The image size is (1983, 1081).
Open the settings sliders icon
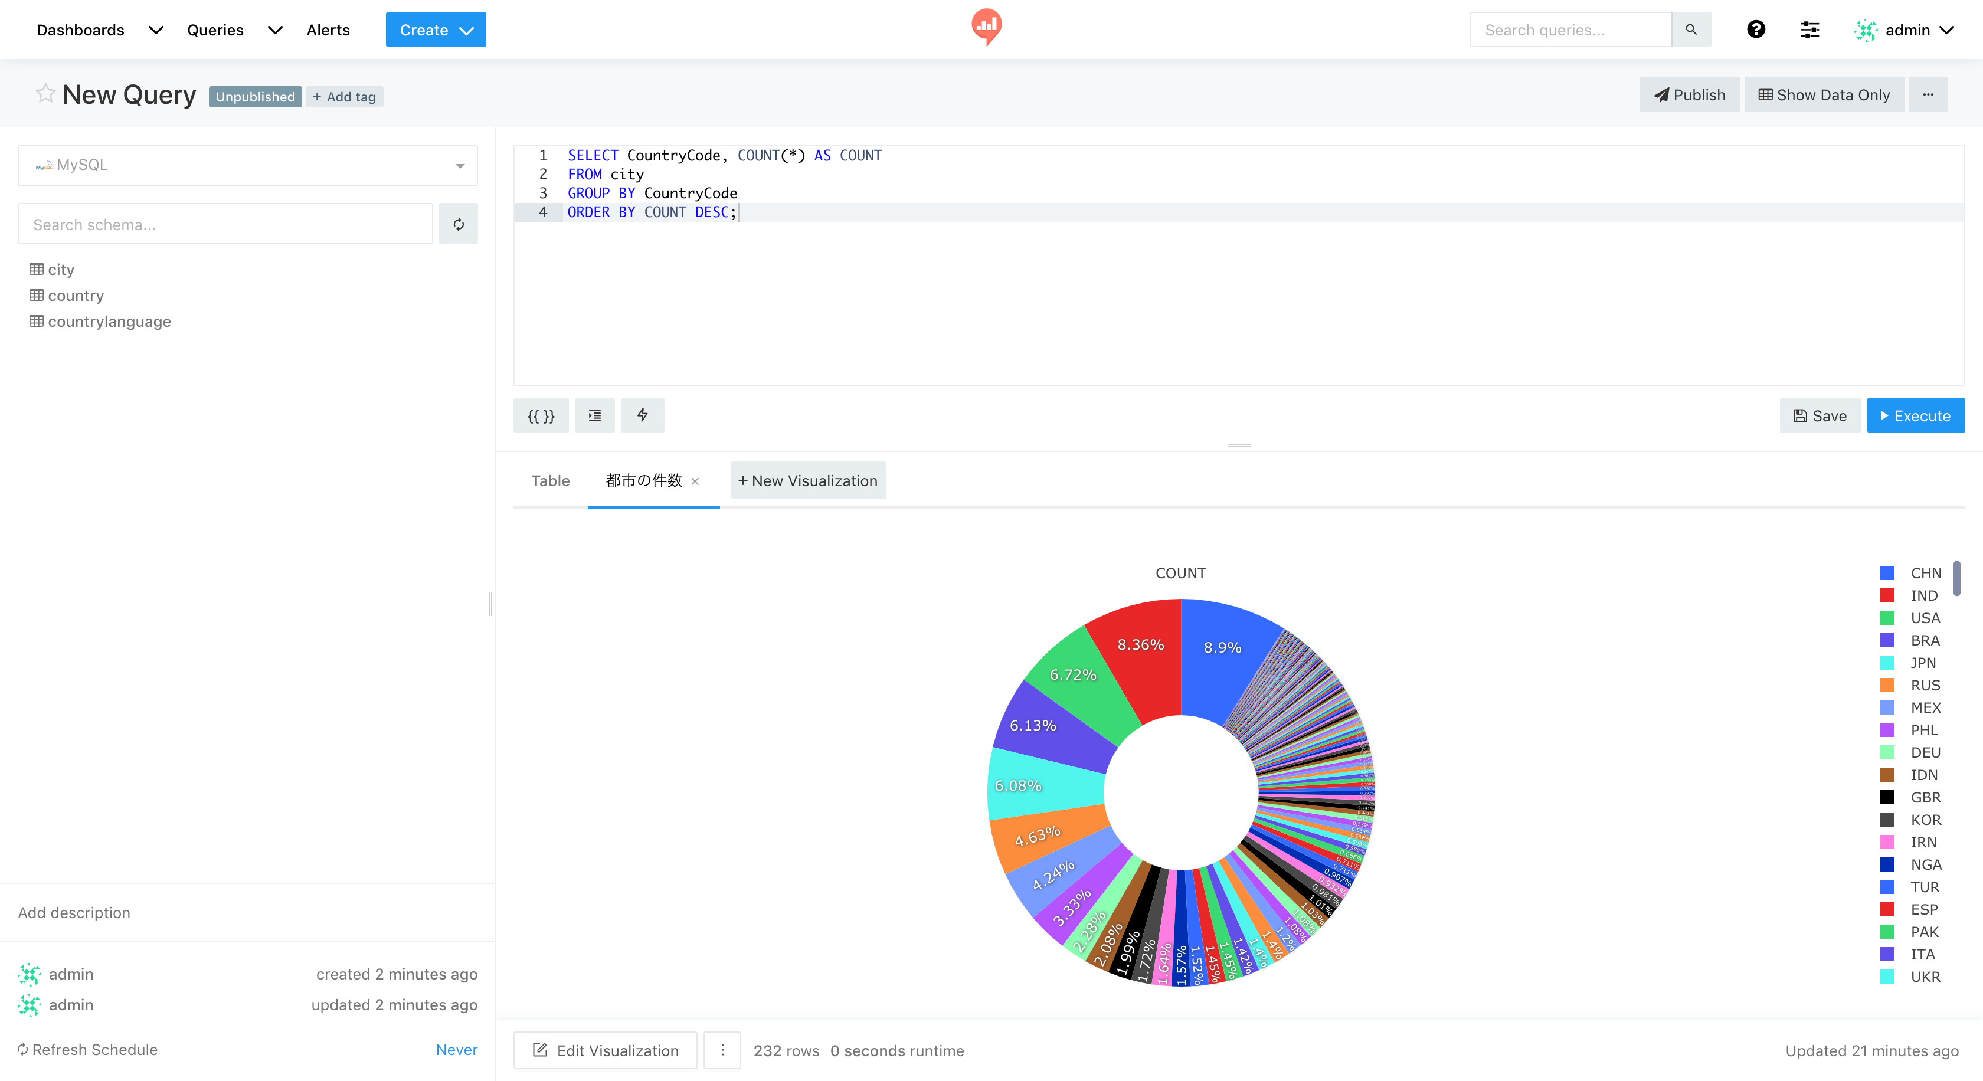(x=1809, y=30)
